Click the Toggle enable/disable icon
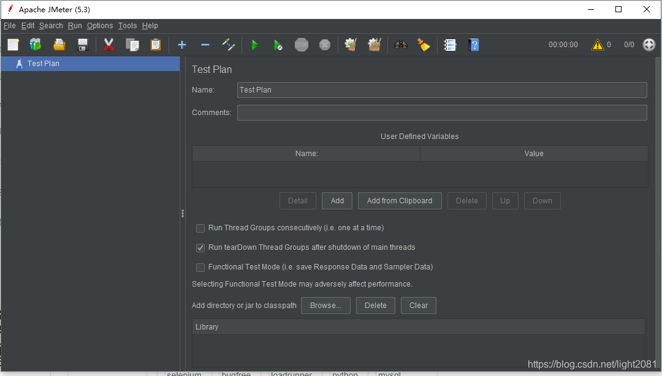The height and width of the screenshot is (376, 662). click(x=229, y=45)
